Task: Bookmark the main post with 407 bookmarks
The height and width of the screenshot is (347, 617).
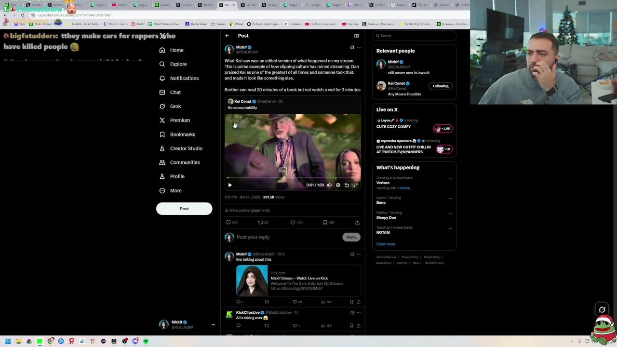Action: (325, 222)
